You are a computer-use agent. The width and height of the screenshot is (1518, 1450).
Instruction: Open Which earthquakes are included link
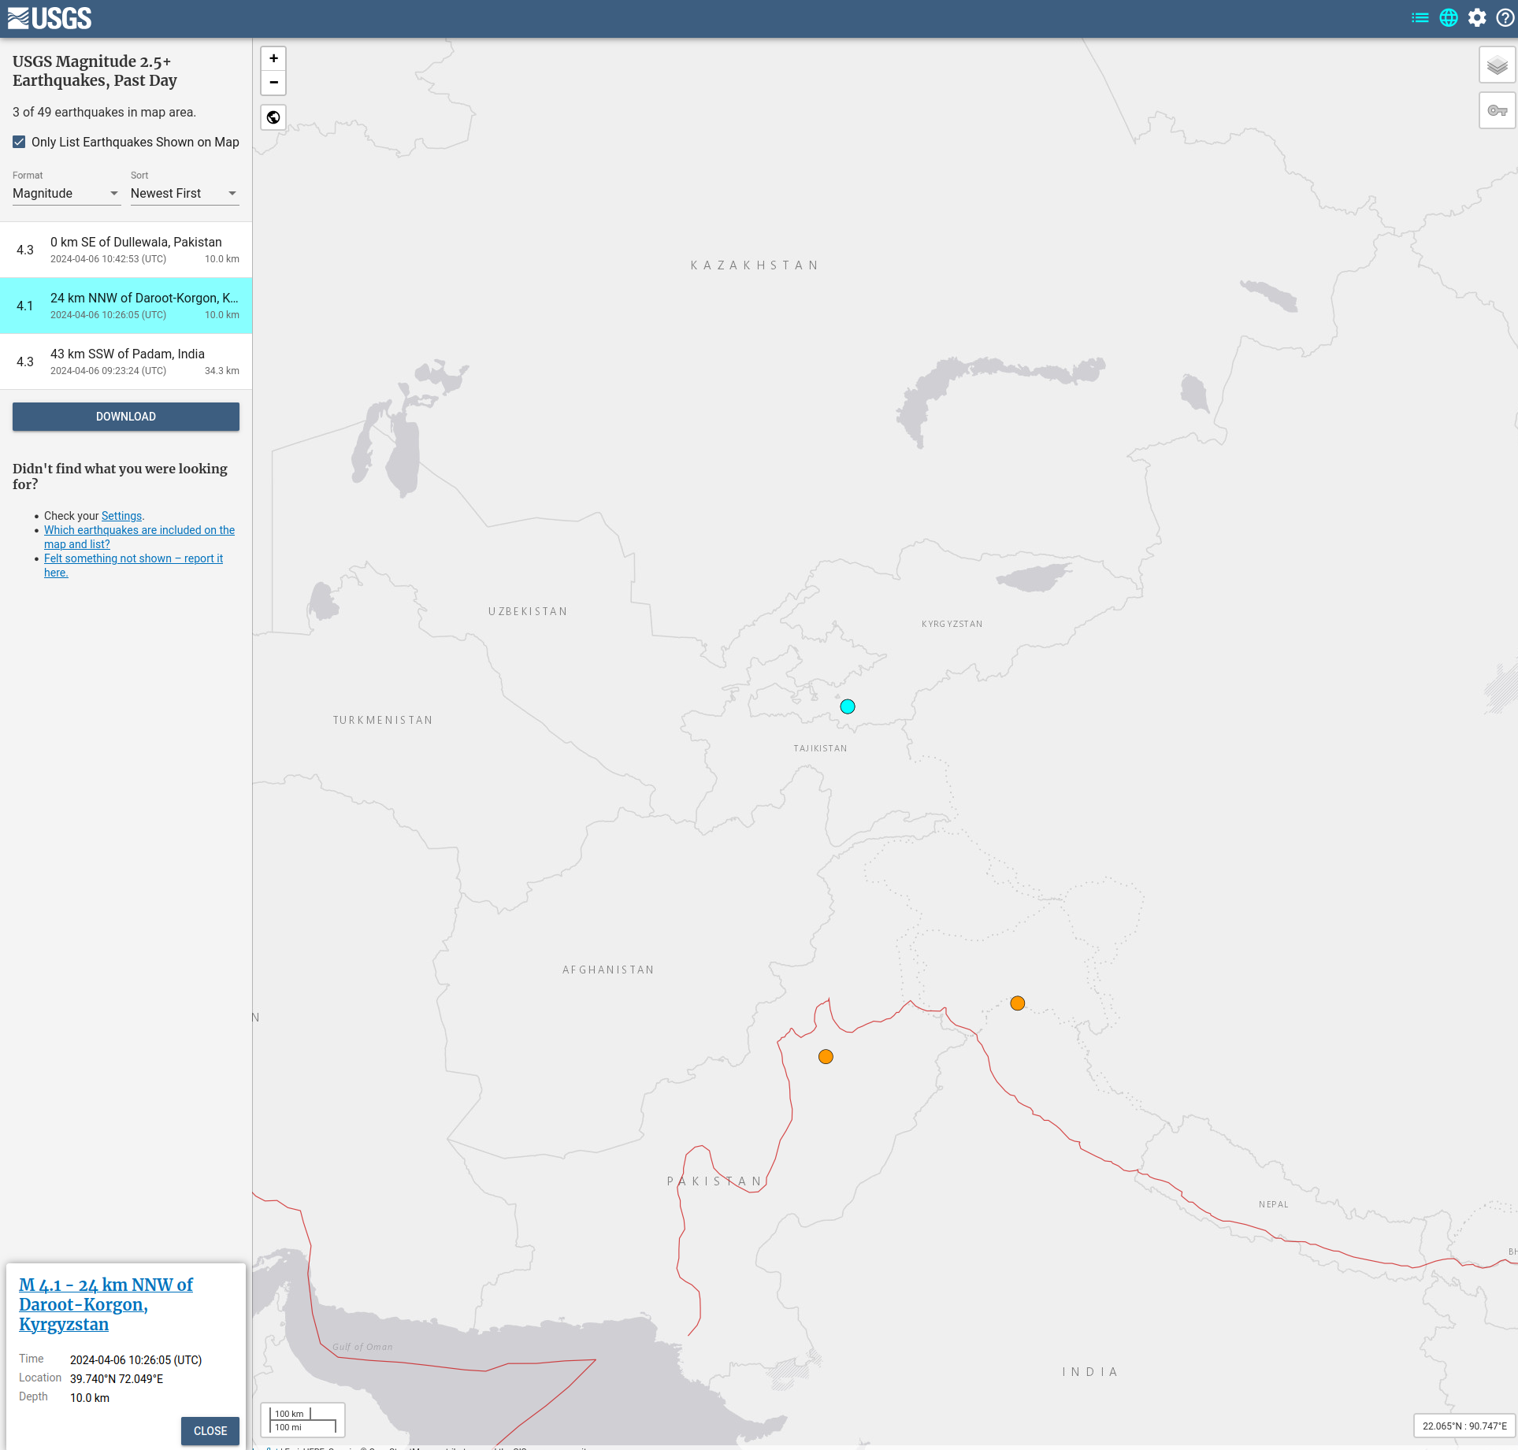point(139,537)
